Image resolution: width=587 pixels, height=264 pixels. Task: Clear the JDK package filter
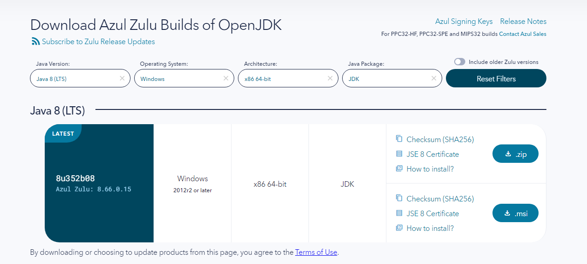(433, 79)
